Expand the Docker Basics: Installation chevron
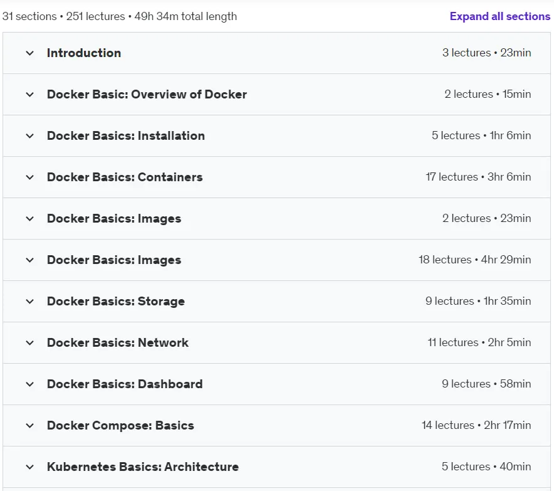This screenshot has width=554, height=491. (30, 135)
